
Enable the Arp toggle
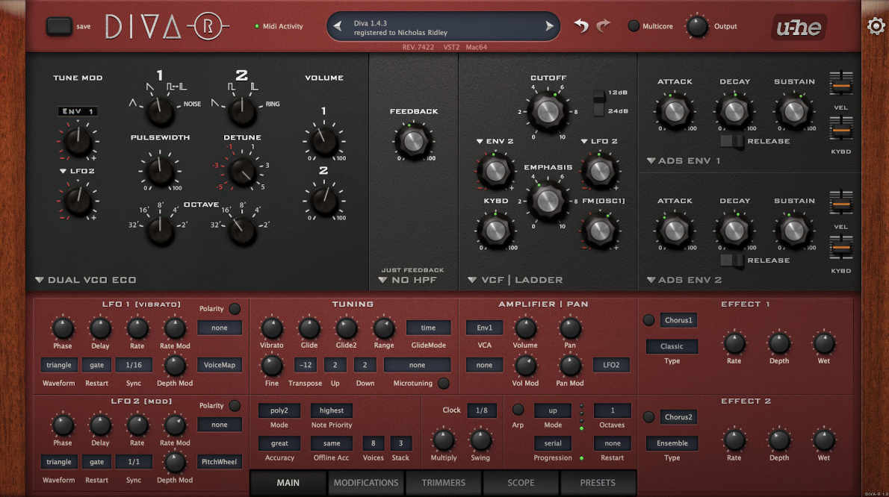(x=518, y=409)
